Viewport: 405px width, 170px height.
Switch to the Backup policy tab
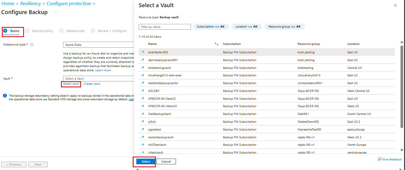pyautogui.click(x=39, y=31)
